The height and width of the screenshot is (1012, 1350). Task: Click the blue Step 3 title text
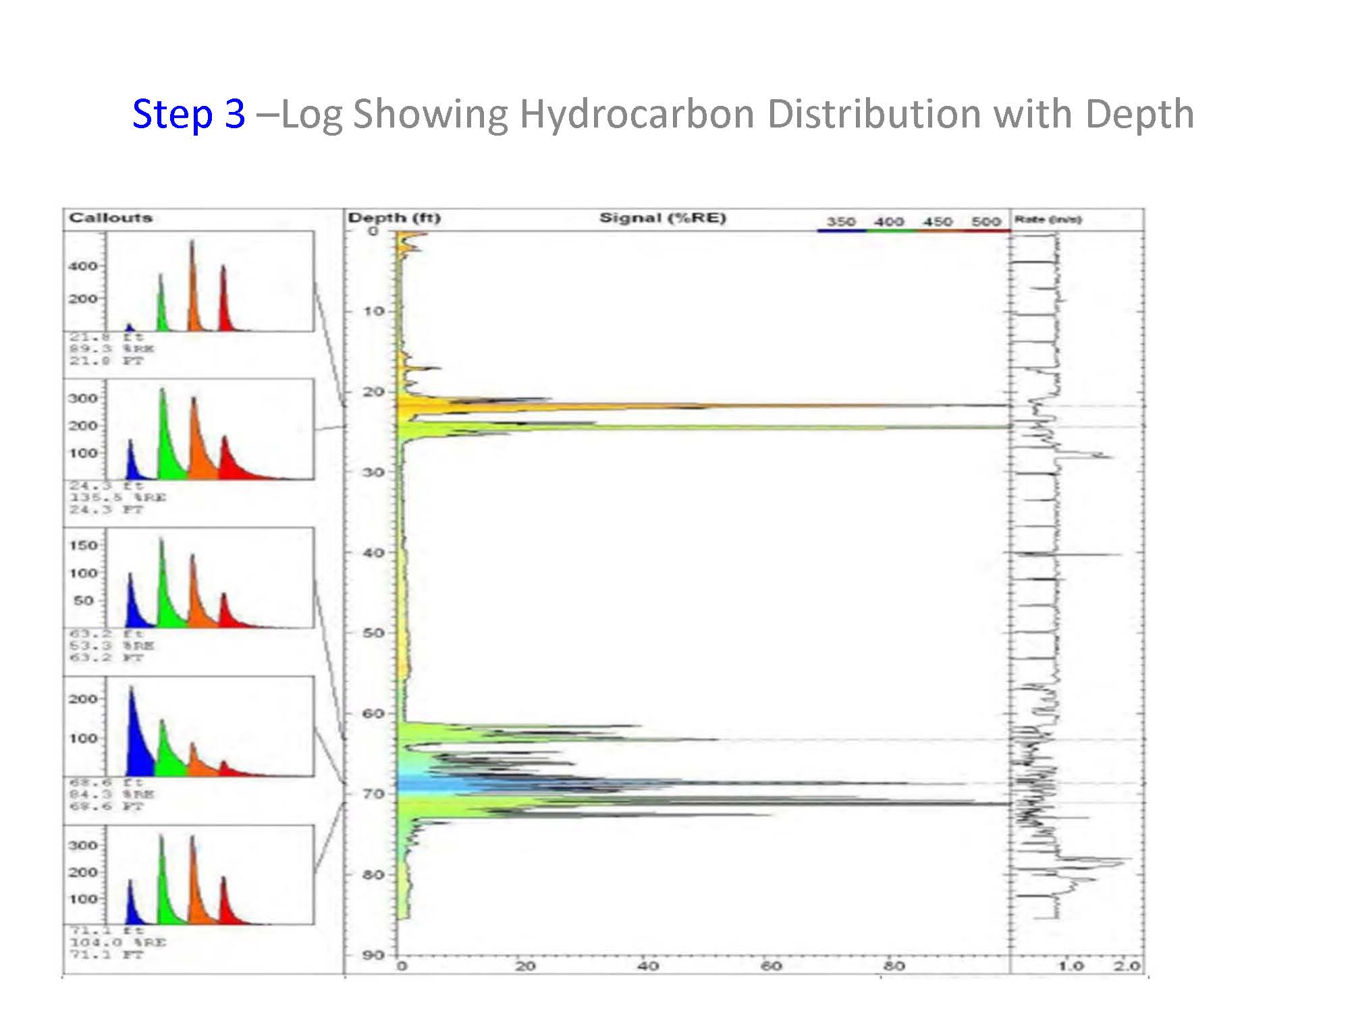pos(188,114)
